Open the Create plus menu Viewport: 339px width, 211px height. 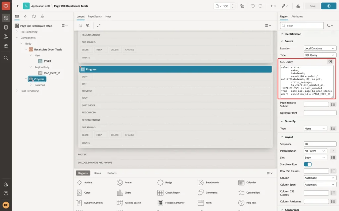click(273, 6)
